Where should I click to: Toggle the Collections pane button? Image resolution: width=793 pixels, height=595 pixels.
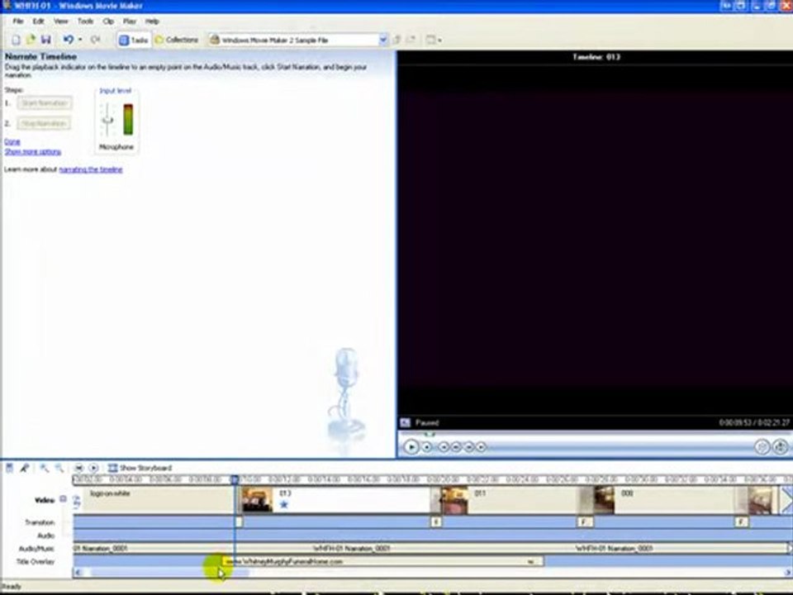[x=177, y=40]
